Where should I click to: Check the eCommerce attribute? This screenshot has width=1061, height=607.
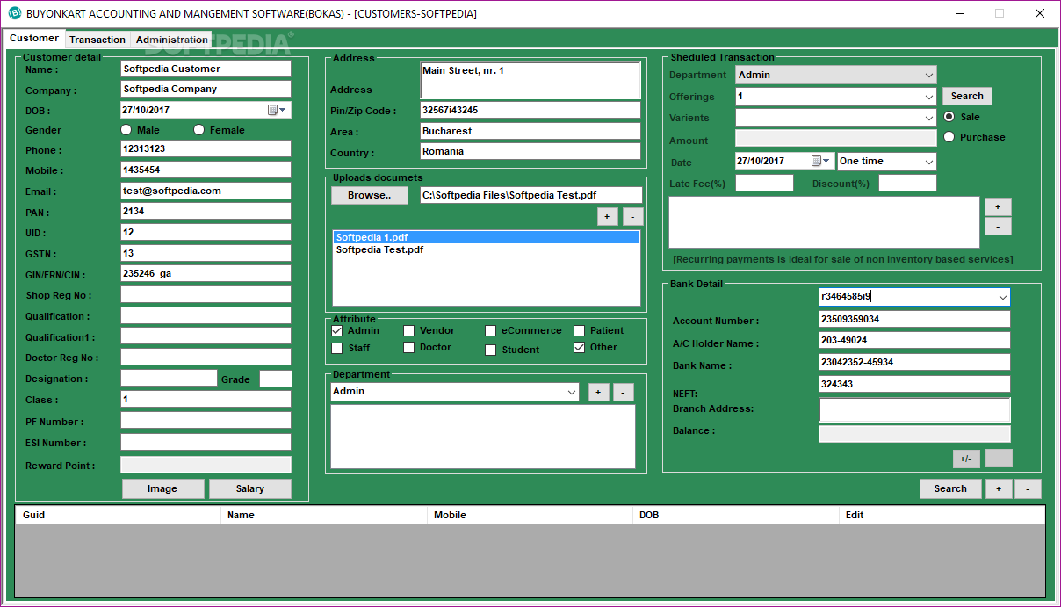491,330
